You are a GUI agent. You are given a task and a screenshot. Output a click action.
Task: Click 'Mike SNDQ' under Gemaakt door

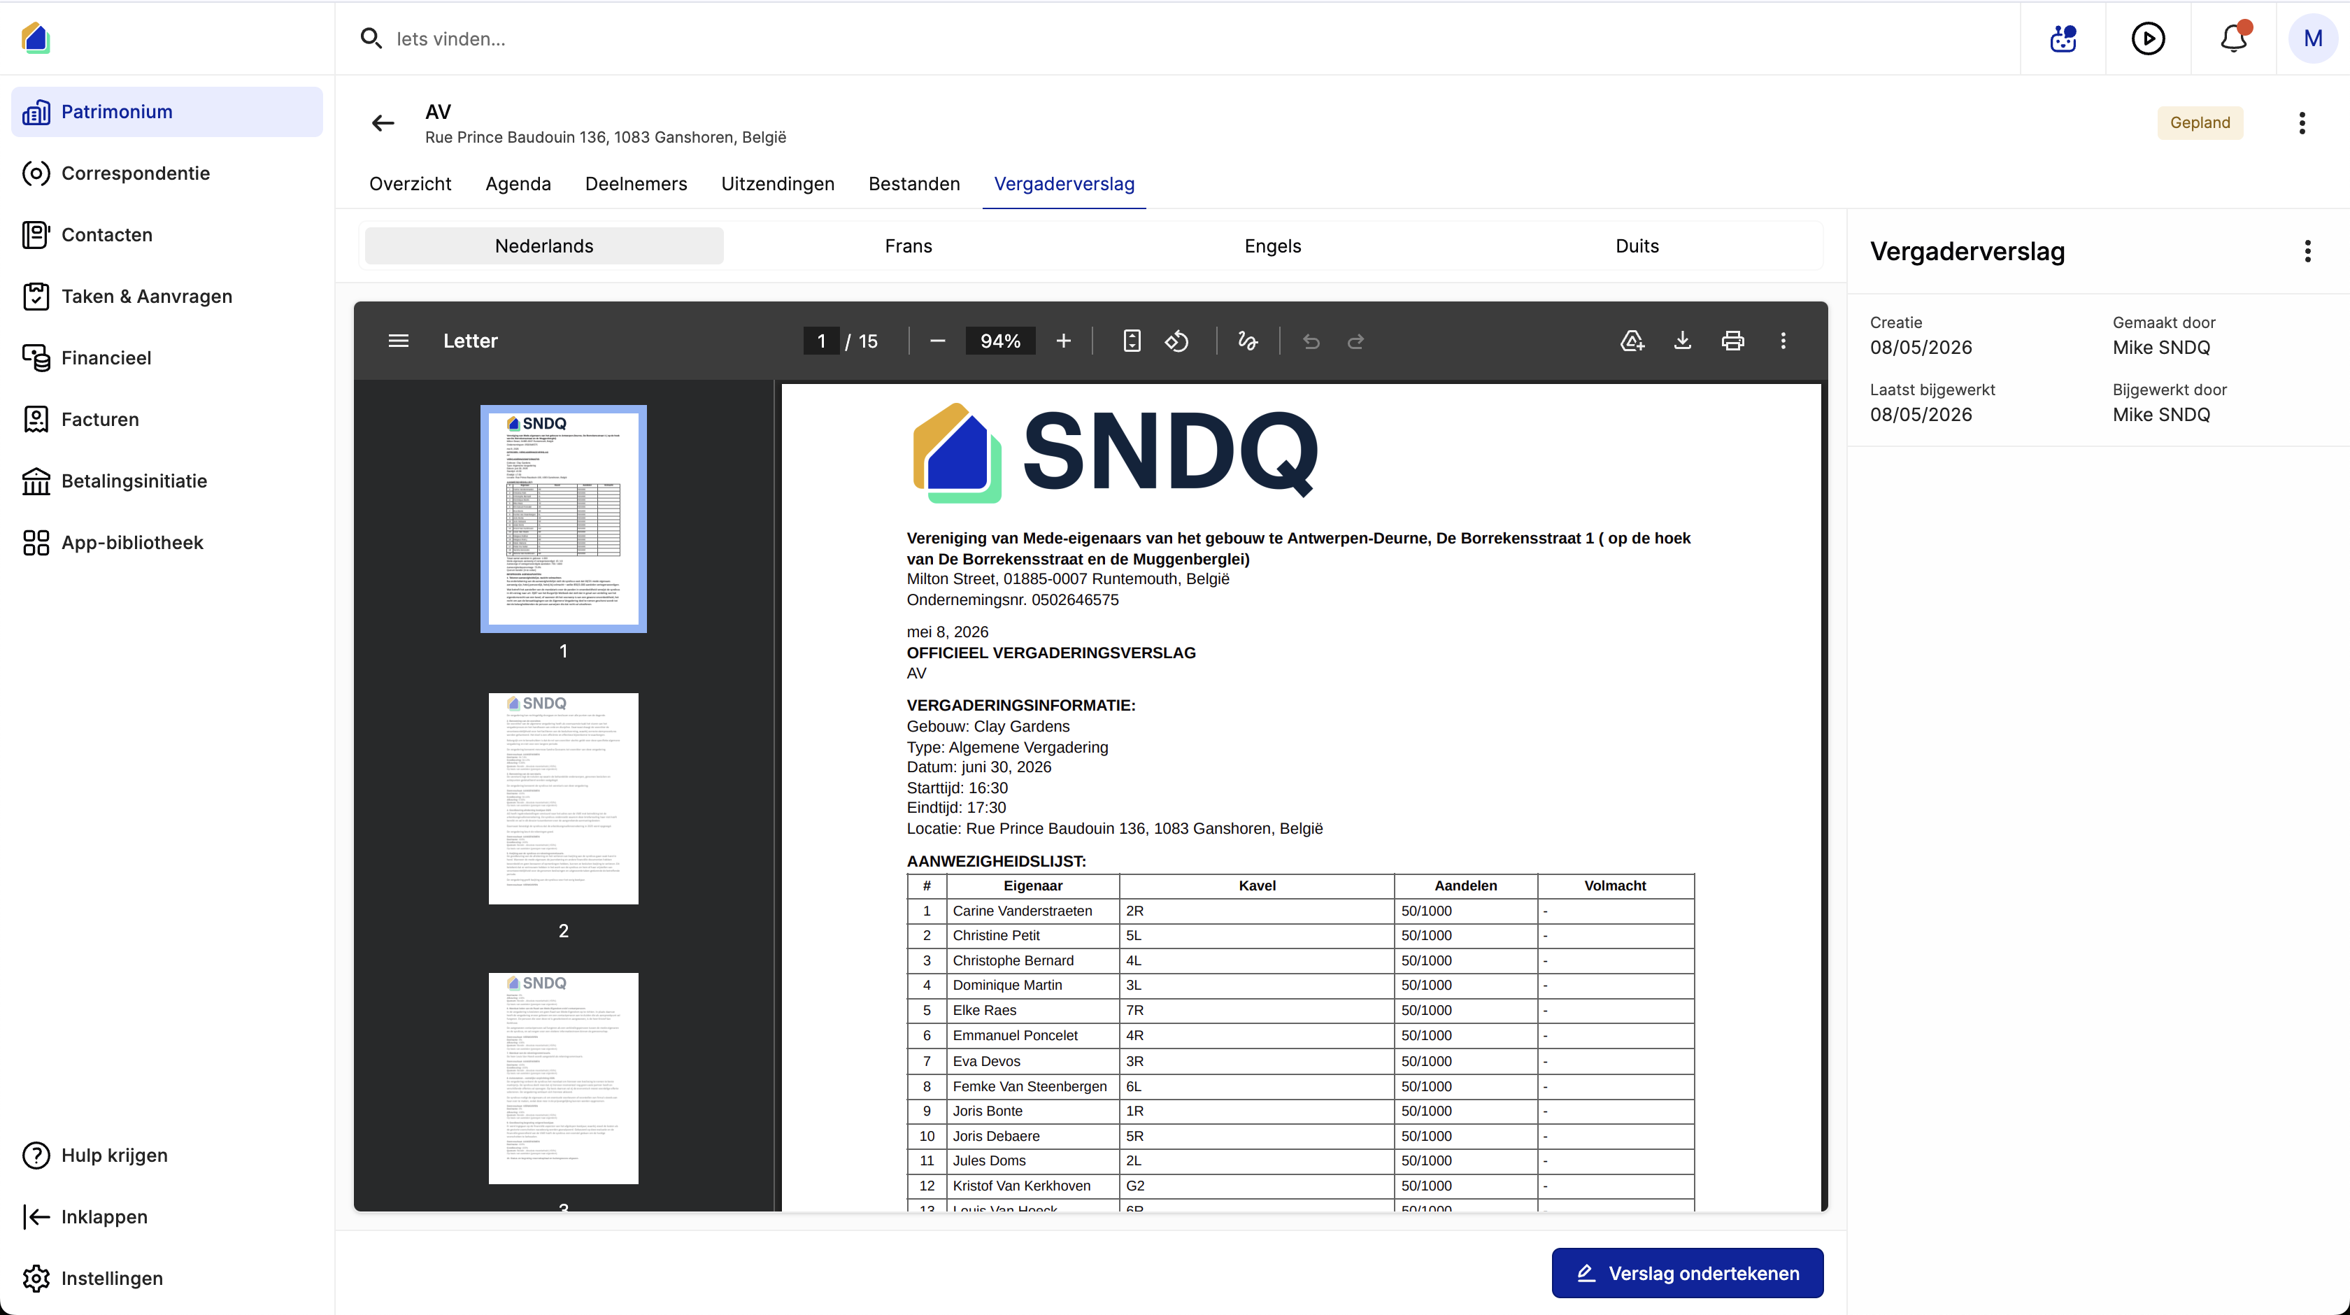tap(2161, 348)
